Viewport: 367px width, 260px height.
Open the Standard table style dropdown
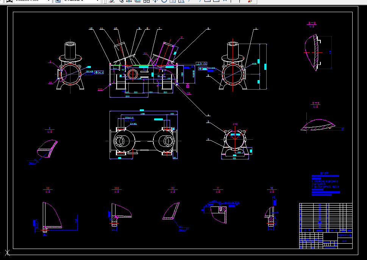tap(98, 1)
